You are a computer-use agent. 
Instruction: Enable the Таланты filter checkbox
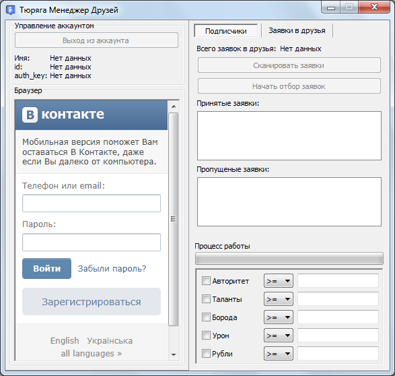coord(206,299)
